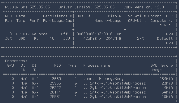This screenshot has height=103, width=179.
Task: Click the bus id 00000000:02:00.0
Action: [95, 34]
